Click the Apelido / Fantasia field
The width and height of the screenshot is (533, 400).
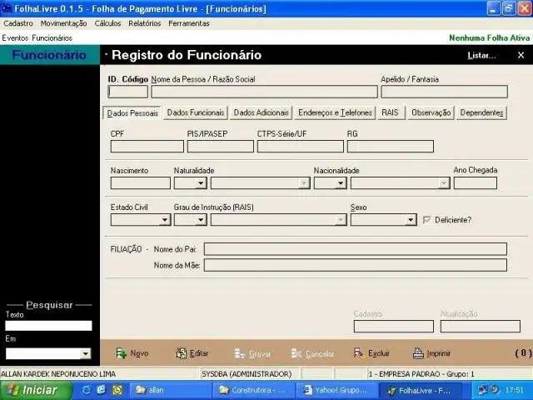[444, 92]
